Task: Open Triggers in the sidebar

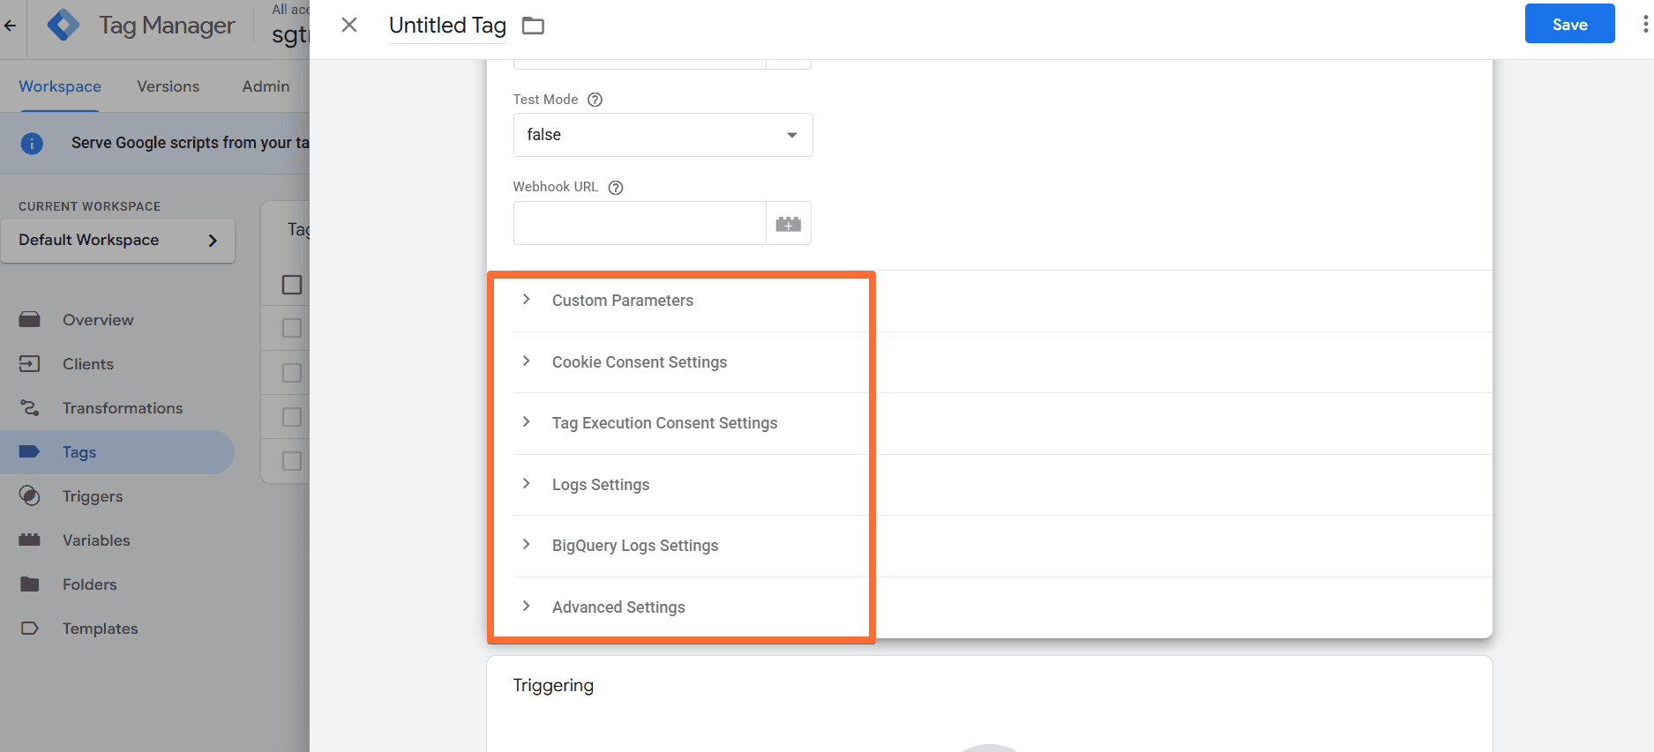Action: (92, 496)
